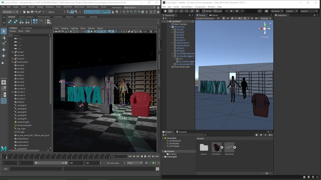Open Maya's Modeling menu set dropdown
Screen dimensions: 321x180
[x=10, y=12]
